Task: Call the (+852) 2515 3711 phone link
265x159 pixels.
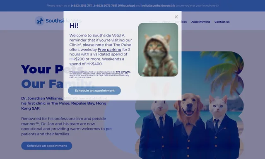Action: (82, 5)
